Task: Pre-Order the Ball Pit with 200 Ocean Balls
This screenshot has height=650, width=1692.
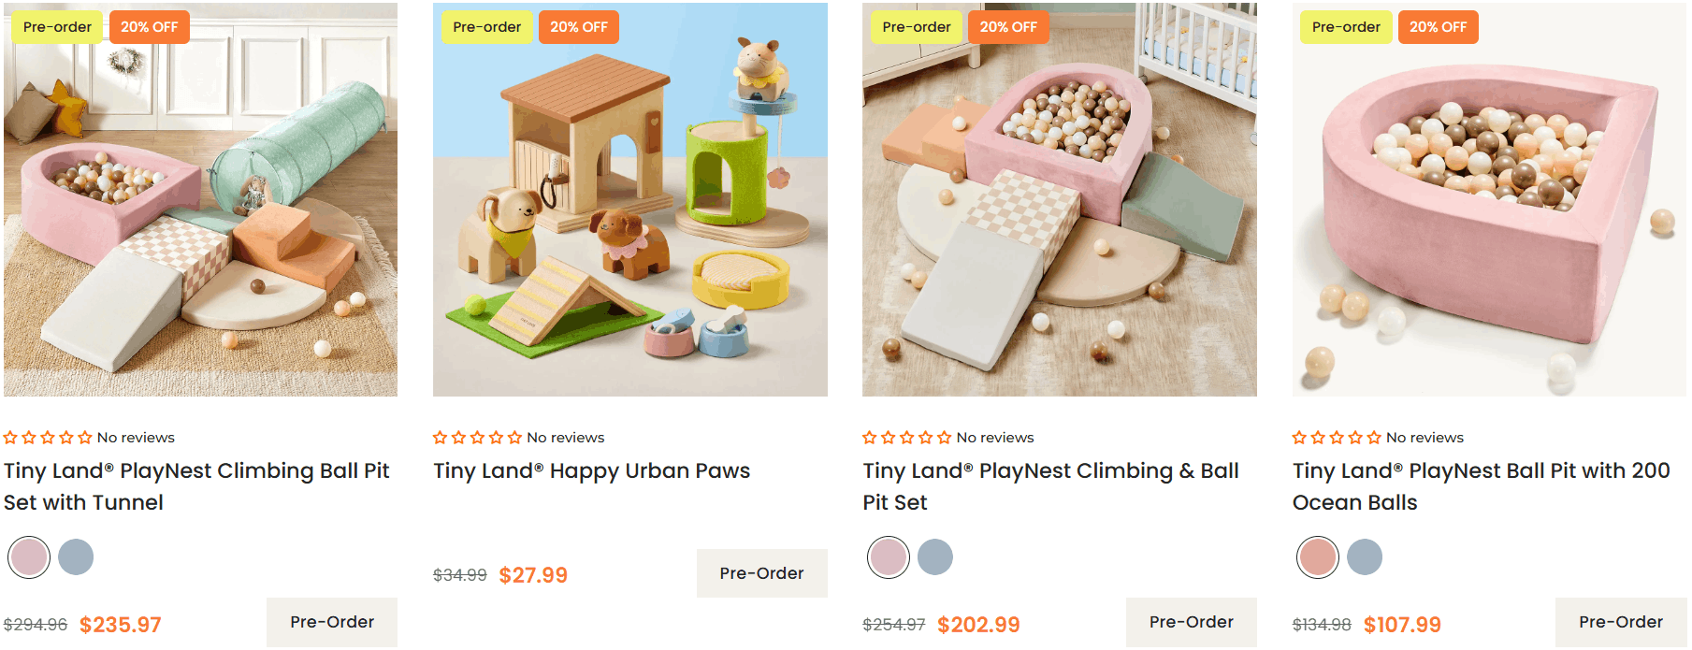Action: coord(1621,622)
